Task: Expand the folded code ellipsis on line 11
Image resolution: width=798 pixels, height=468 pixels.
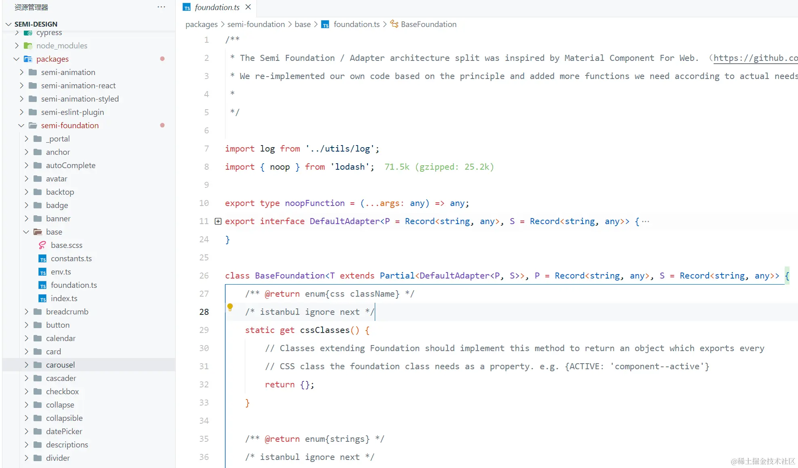Action: tap(645, 221)
